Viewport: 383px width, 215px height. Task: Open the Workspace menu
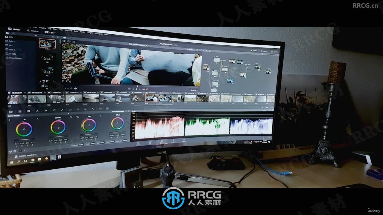98,33
